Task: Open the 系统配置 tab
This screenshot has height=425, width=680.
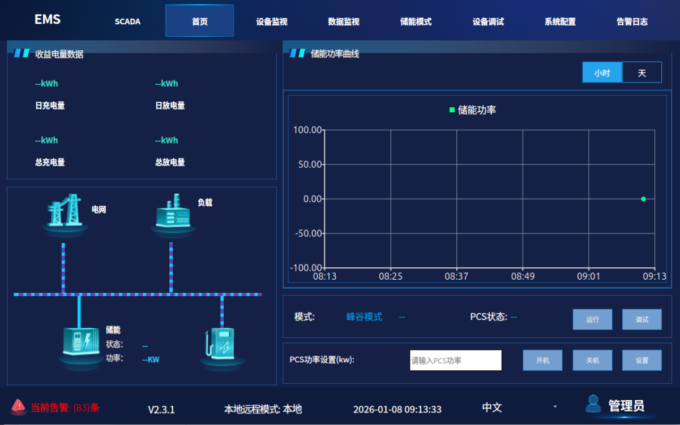Action: (560, 21)
